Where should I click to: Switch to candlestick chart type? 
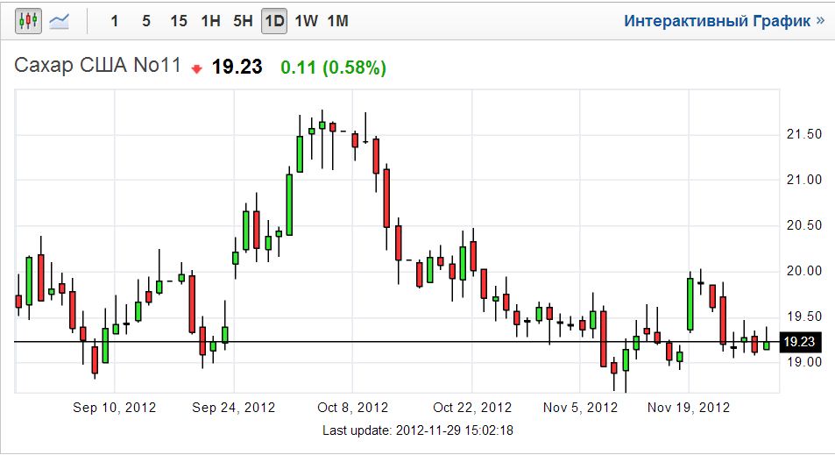[x=28, y=21]
